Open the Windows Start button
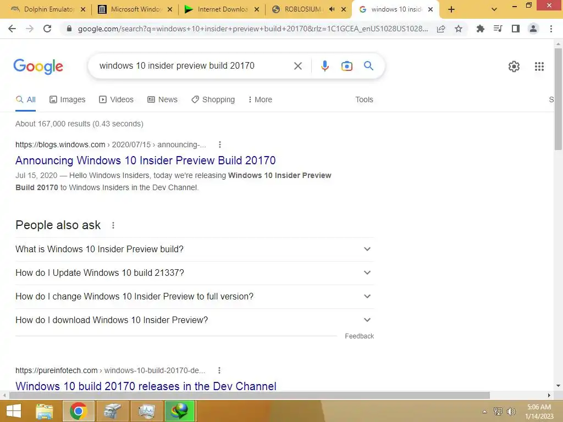This screenshot has height=422, width=563. click(x=14, y=411)
